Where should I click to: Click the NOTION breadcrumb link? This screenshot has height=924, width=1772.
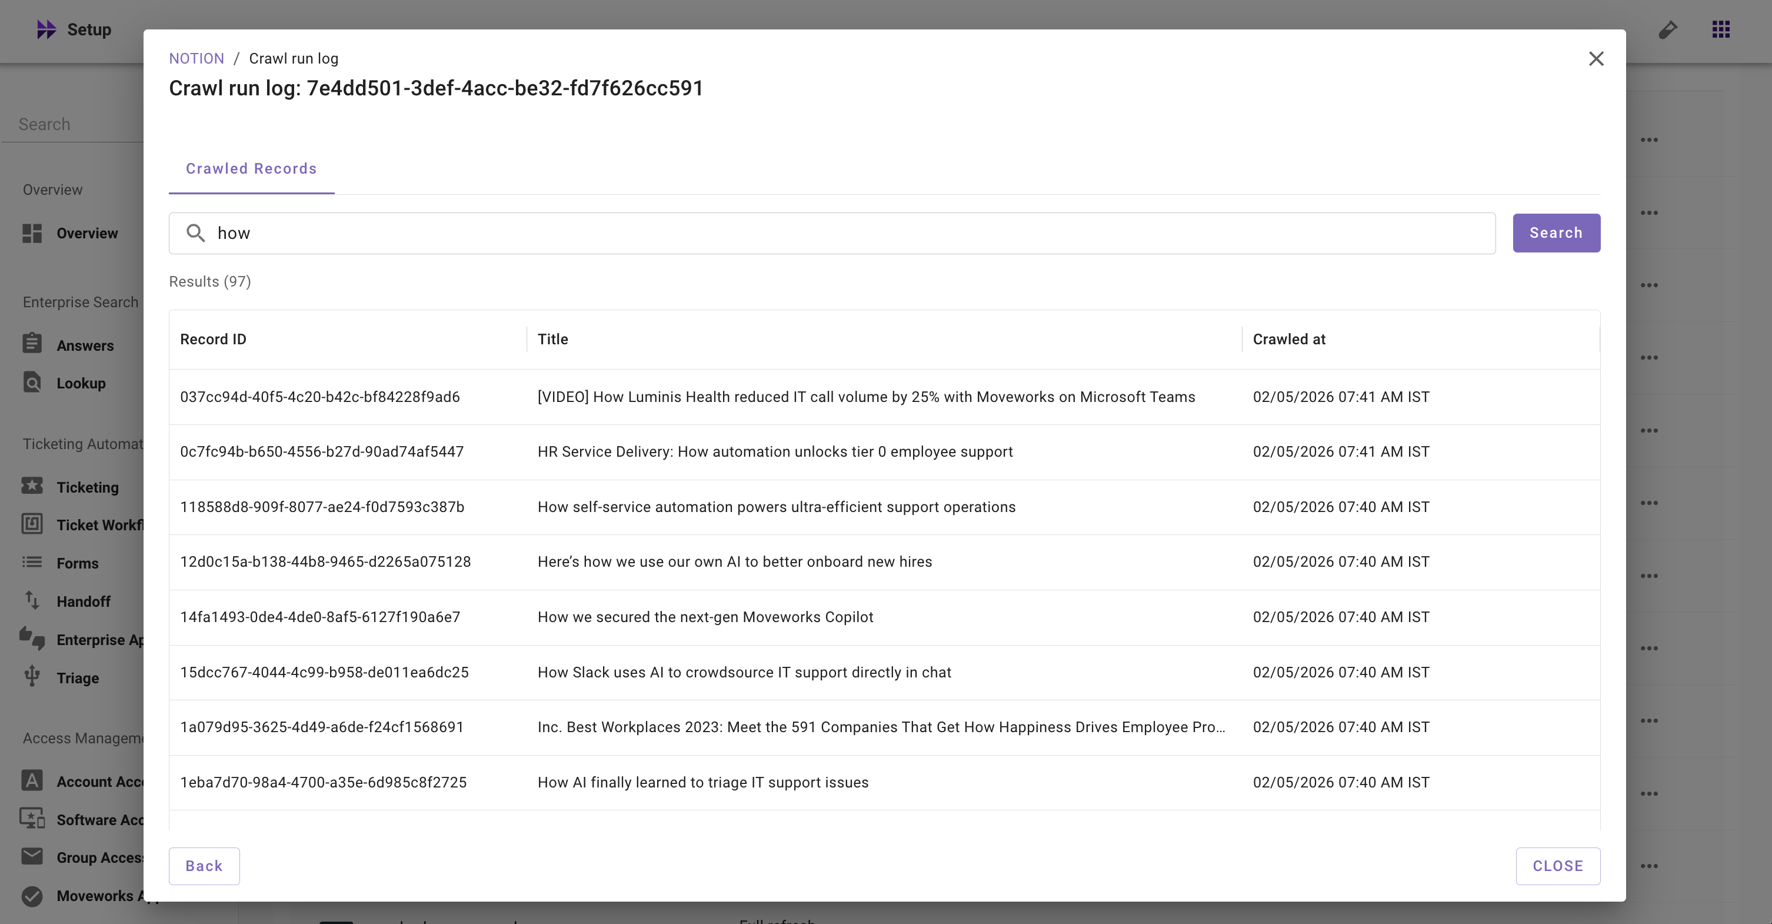196,58
